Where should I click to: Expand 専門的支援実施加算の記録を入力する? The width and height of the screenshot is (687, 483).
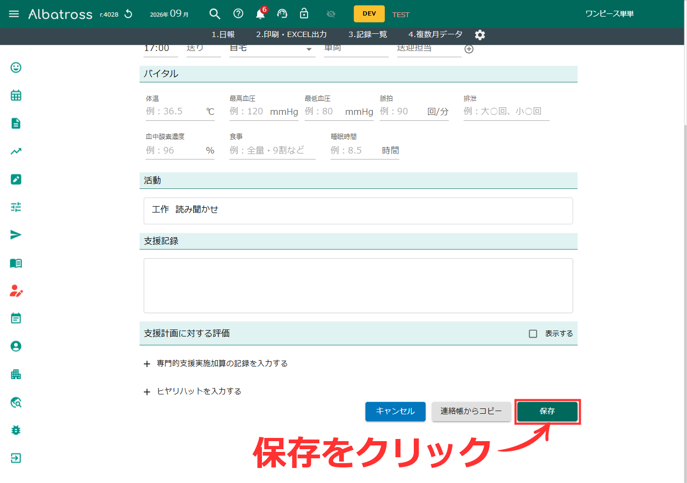216,364
